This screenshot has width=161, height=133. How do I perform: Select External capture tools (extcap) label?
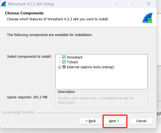click(90, 67)
